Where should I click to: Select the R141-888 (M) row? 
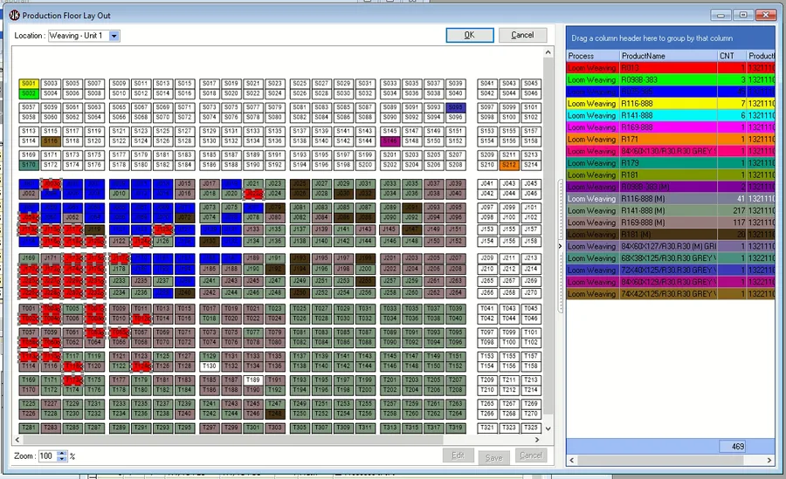click(x=671, y=211)
